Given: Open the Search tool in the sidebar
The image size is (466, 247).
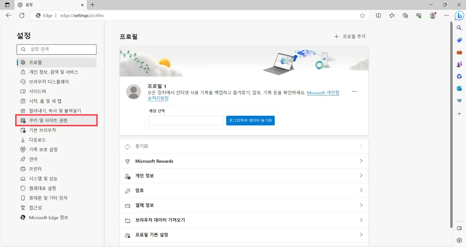Looking at the screenshot, I should coord(459,28).
